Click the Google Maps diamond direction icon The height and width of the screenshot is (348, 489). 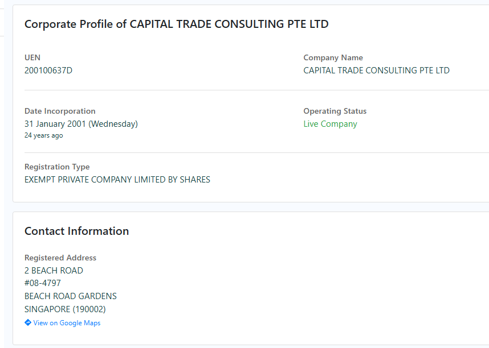pyautogui.click(x=28, y=323)
